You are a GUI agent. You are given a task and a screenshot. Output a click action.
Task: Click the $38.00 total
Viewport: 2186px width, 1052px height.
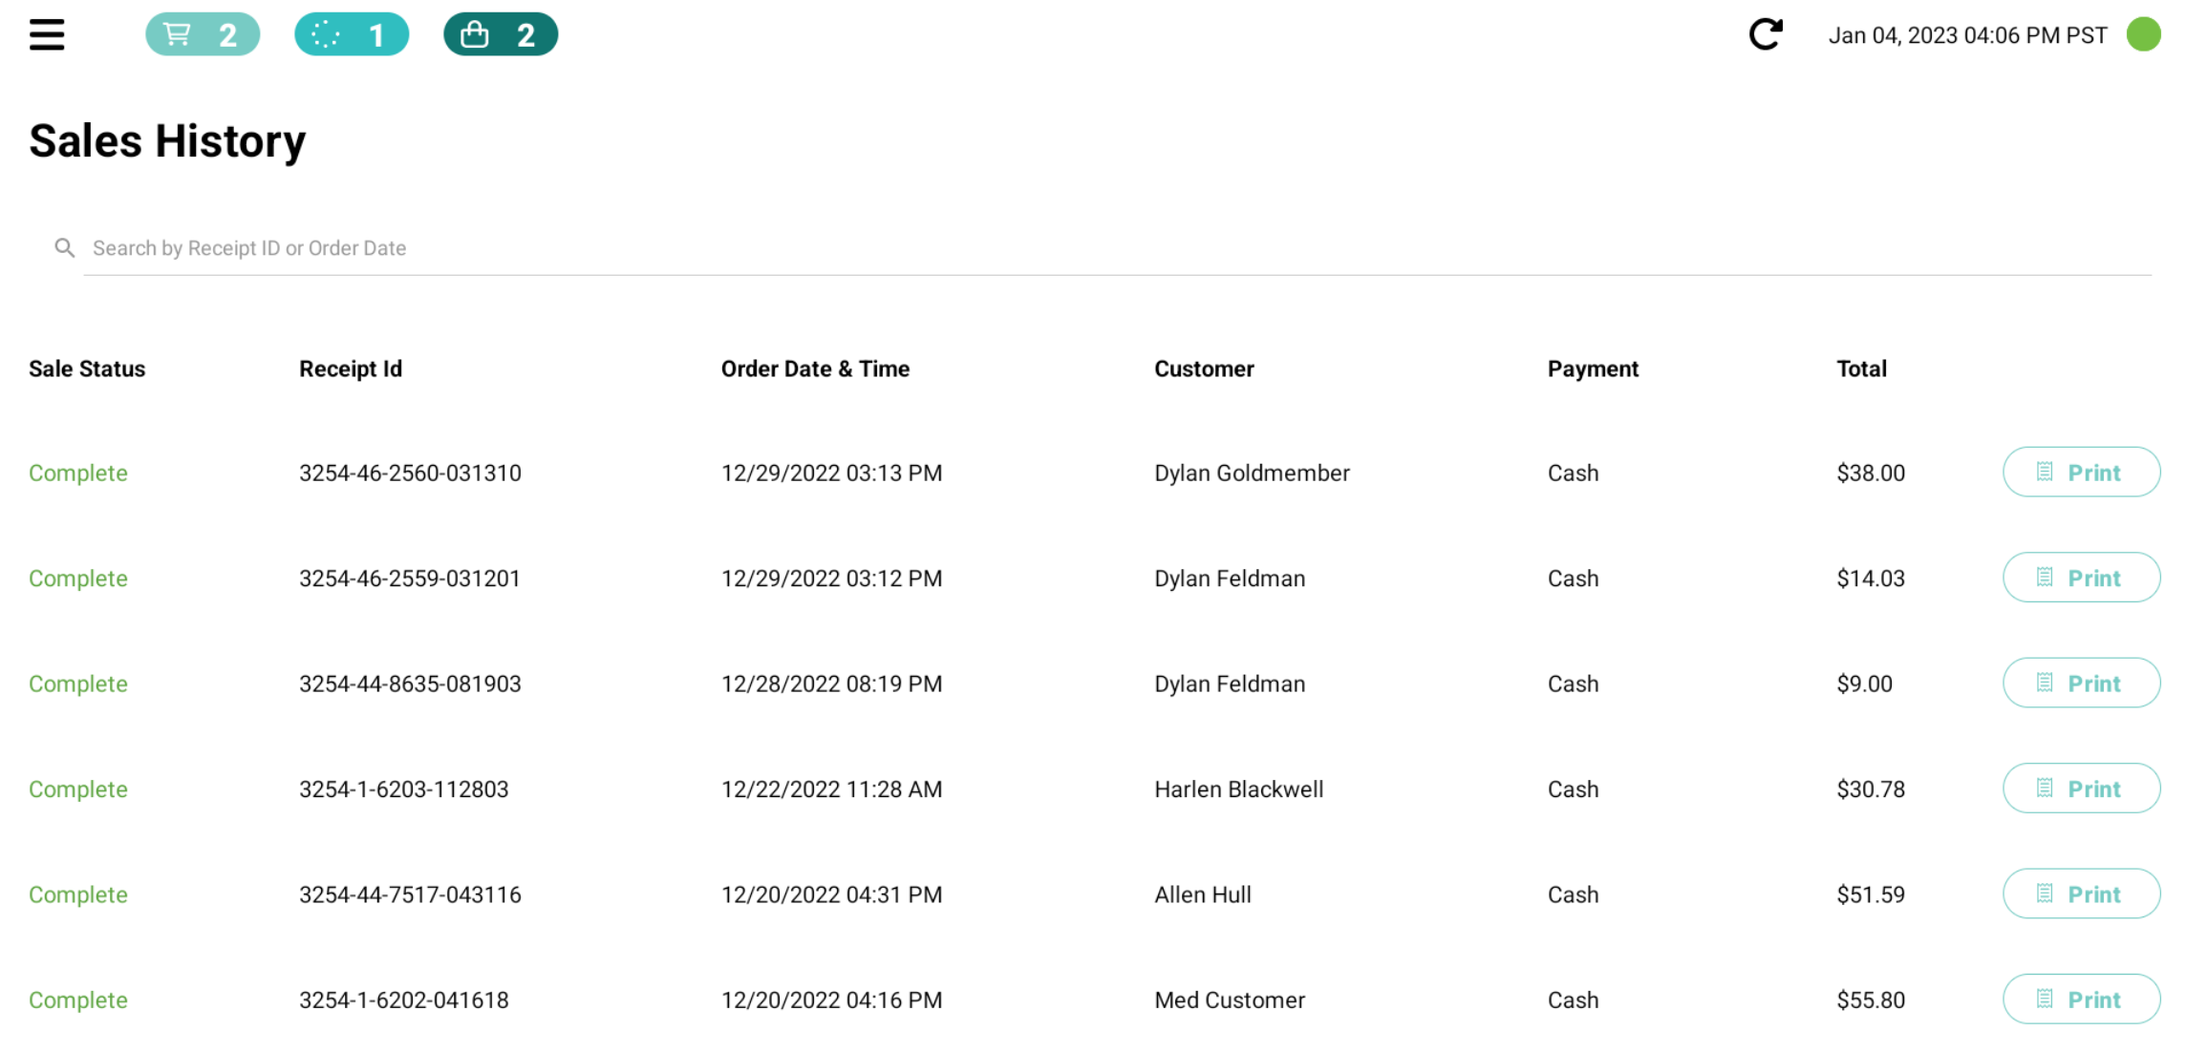click(1871, 473)
